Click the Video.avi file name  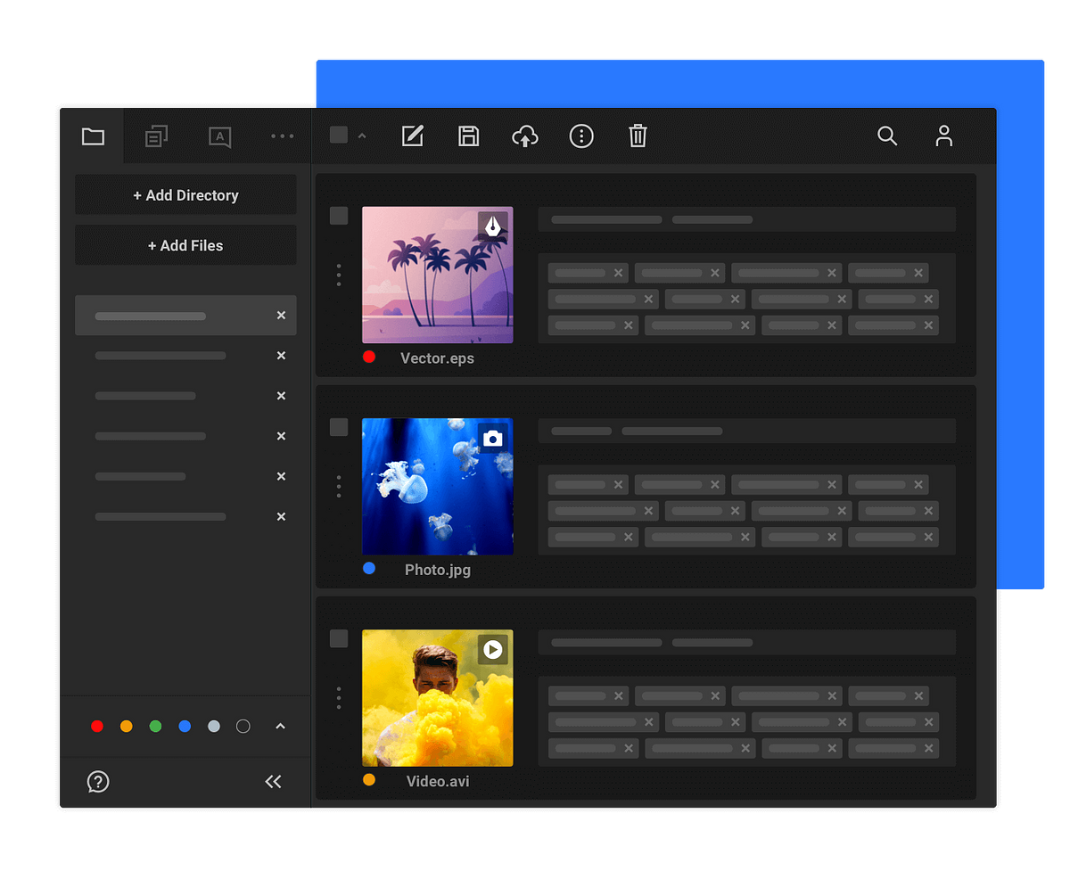[x=438, y=781]
